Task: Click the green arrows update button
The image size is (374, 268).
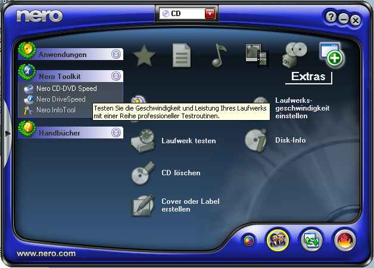Action: [311, 240]
